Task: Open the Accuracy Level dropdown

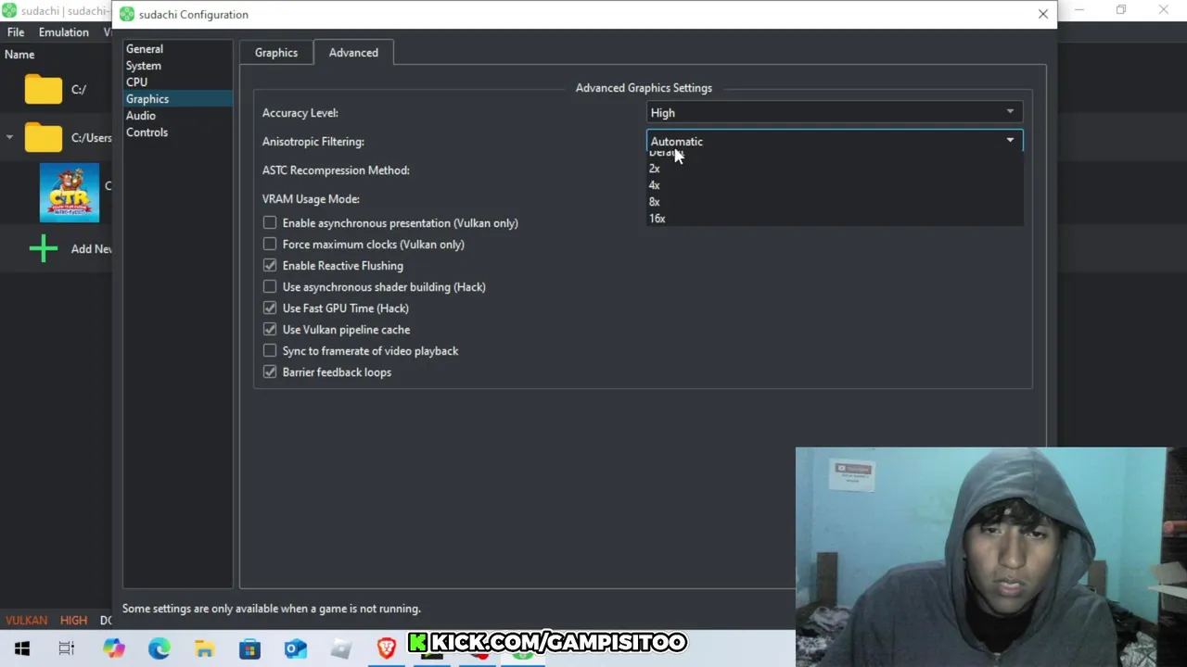Action: (x=835, y=113)
